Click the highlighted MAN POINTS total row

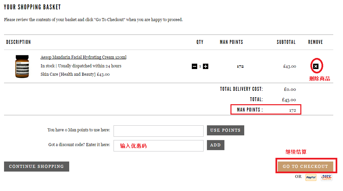point(266,109)
